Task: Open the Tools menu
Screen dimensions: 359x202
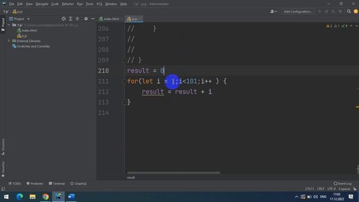Action: [90, 4]
